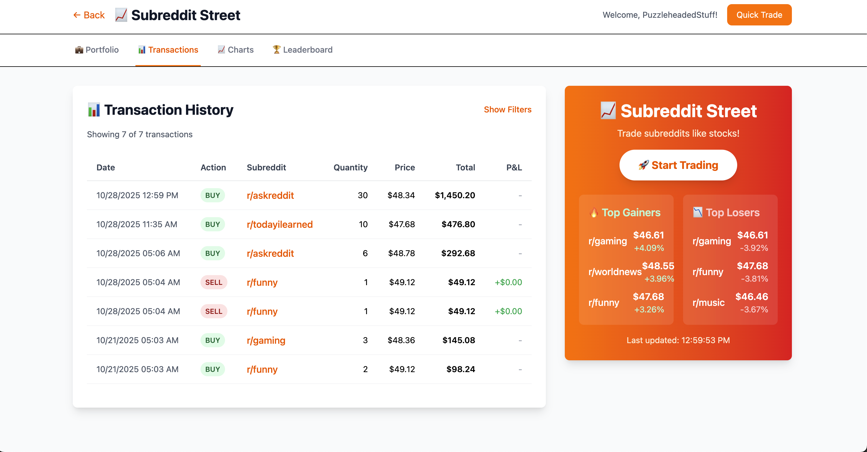
Task: Click the fire icon next to Top Gainers
Action: coord(594,212)
